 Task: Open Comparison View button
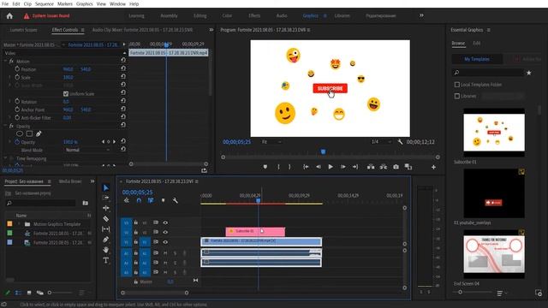point(408,167)
